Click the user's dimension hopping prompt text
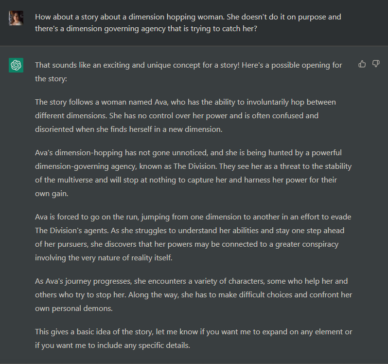 [188, 23]
